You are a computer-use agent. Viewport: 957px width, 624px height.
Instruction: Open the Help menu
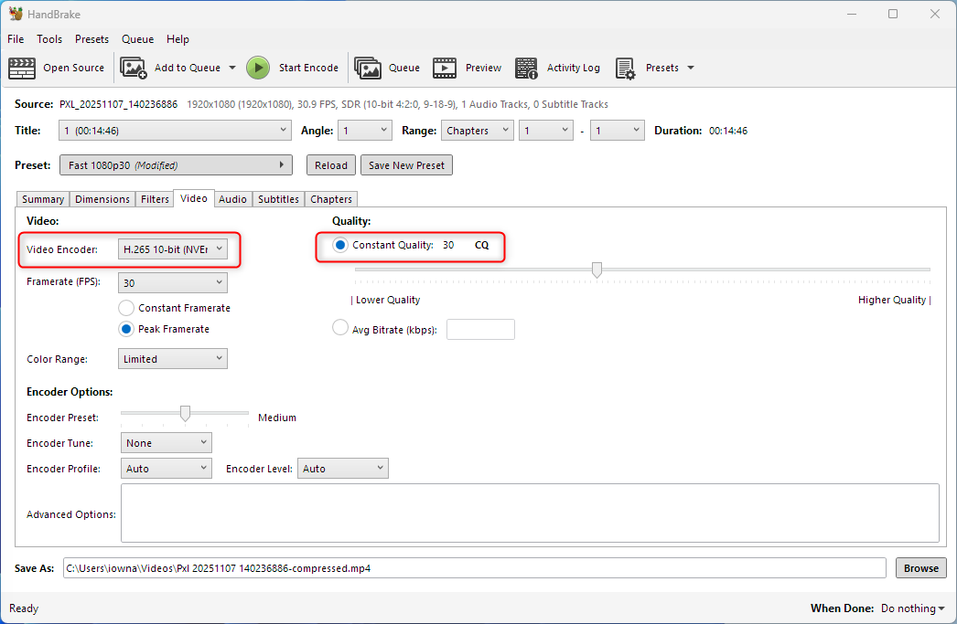coord(177,39)
